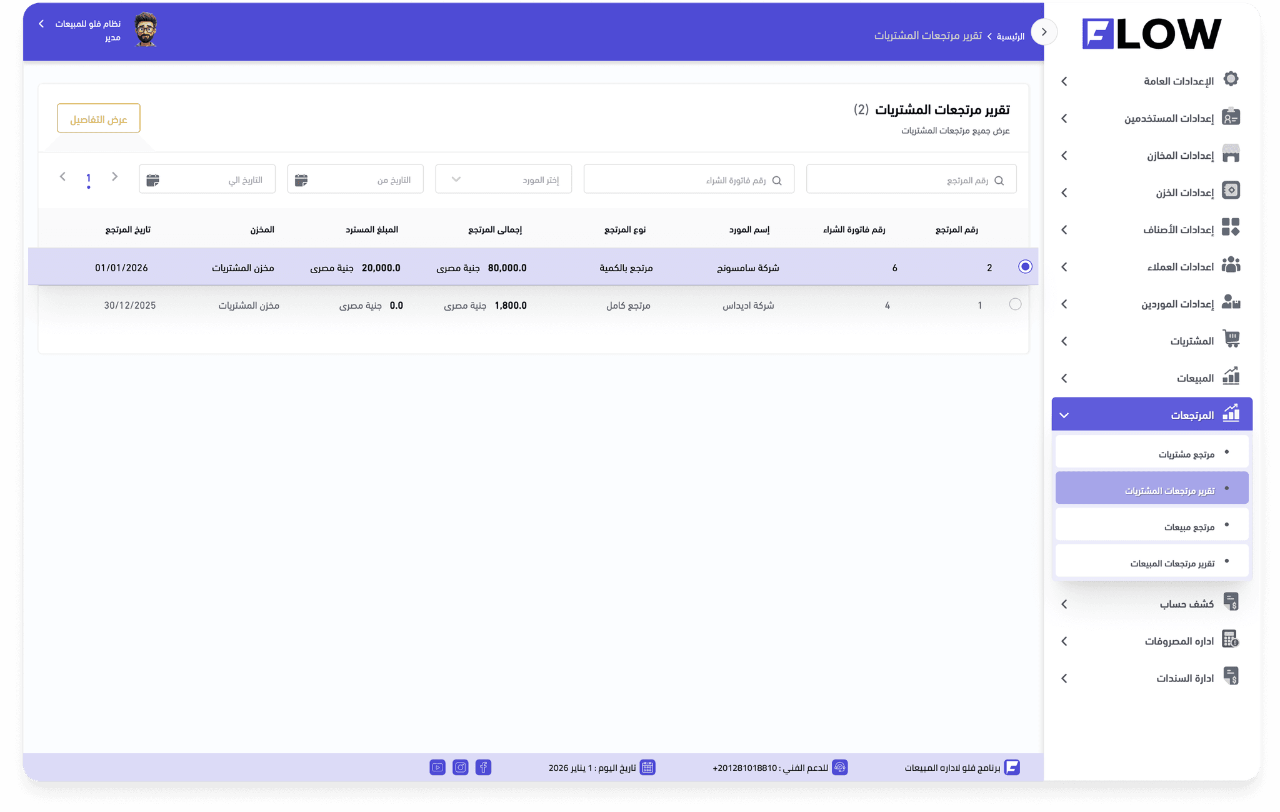Open the Instagram icon in the footer
Viewport: 1280px width, 812px height.
tap(460, 767)
